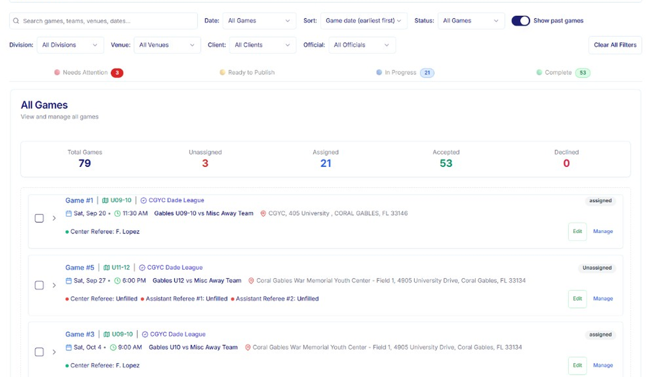Image resolution: width=671 pixels, height=377 pixels.
Task: Click the Unassigned status badge in Game #5
Action: (x=597, y=268)
